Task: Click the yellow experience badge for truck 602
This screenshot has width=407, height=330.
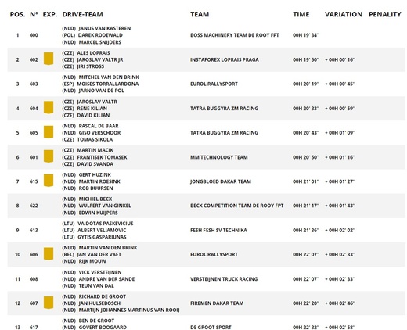Action: click(49, 59)
